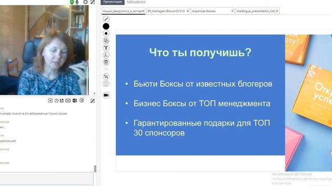332x186 pixels.
Task: Toggle the microphone icon above video
Action: pos(77,2)
